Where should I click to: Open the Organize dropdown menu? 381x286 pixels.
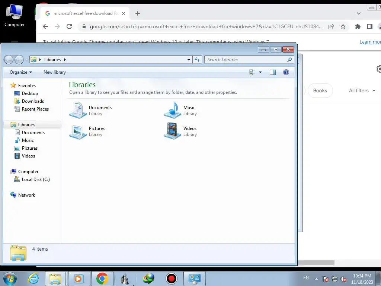[x=21, y=72]
